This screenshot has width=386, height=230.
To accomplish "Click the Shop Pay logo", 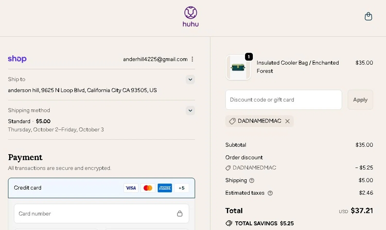I will point(17,59).
